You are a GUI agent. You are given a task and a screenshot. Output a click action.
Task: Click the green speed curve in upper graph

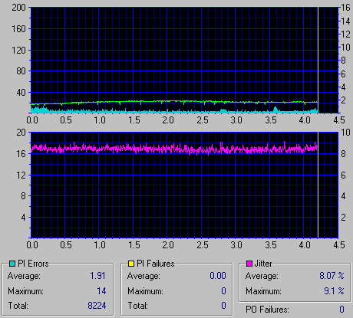pos(174,101)
